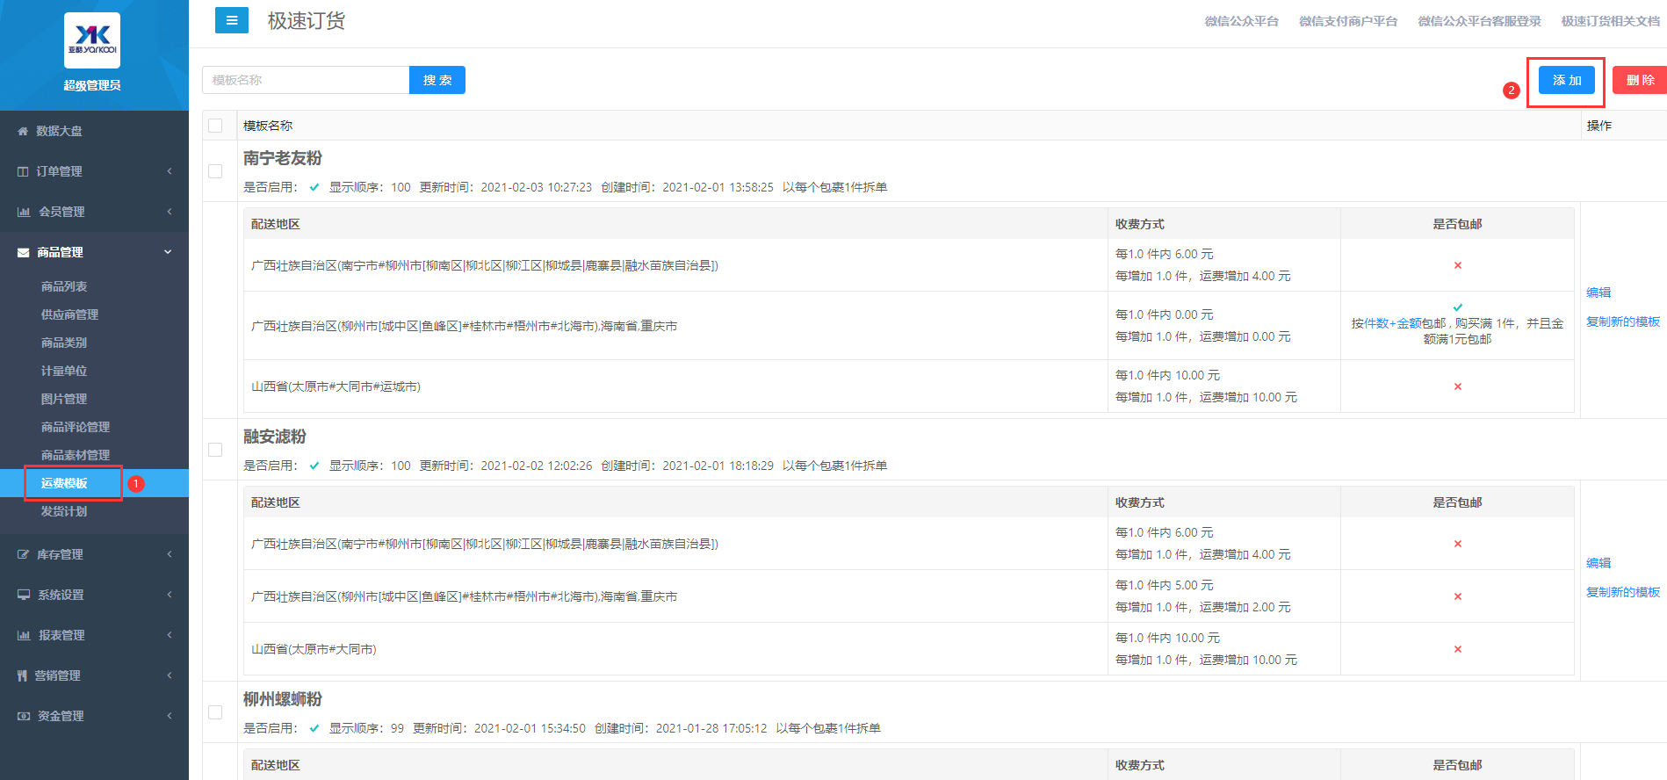Screen dimensions: 1667x780
Task: Expand the 会员管理 menu chevron
Action: click(x=170, y=212)
